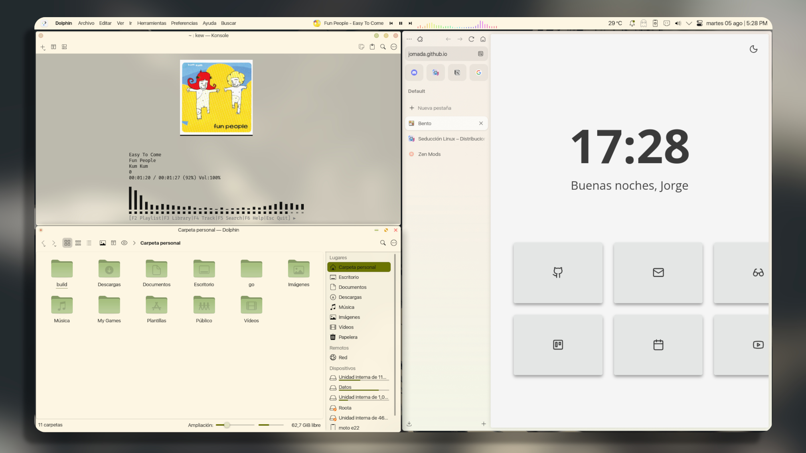Open Dolphin search

click(x=383, y=243)
